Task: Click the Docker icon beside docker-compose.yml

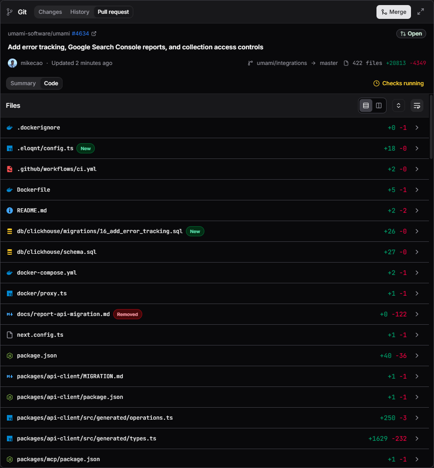Action: (x=10, y=273)
